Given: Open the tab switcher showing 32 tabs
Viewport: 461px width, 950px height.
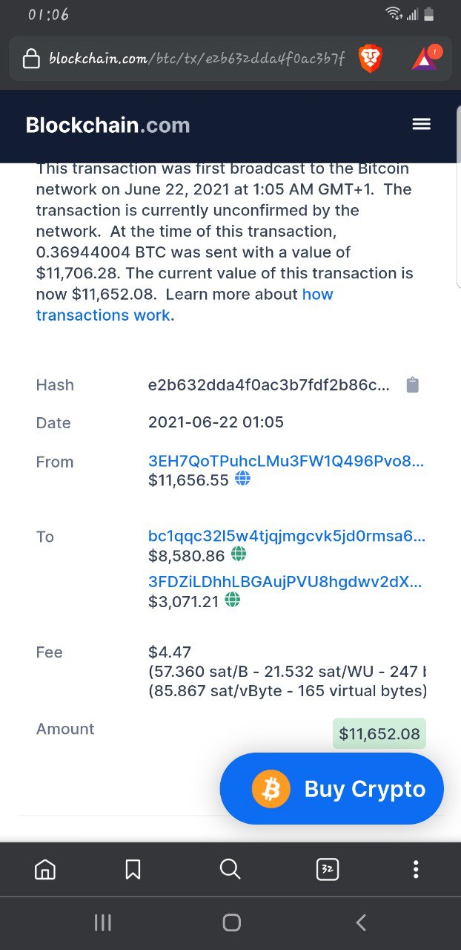Looking at the screenshot, I should 328,869.
